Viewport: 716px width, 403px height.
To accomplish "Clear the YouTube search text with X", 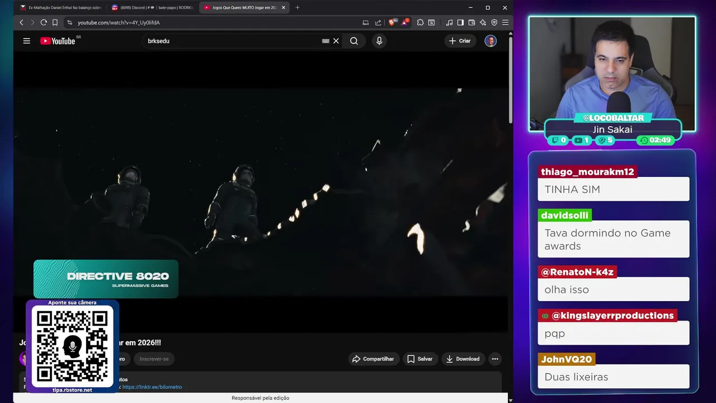I will point(336,41).
